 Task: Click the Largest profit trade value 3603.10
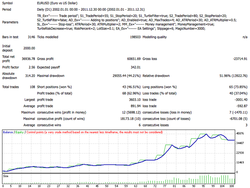point(132,100)
